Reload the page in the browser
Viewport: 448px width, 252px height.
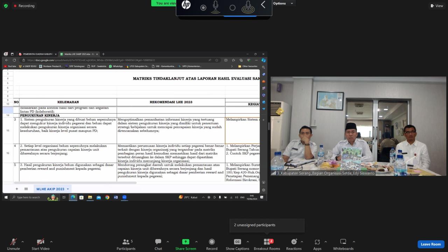pyautogui.click(x=14, y=60)
